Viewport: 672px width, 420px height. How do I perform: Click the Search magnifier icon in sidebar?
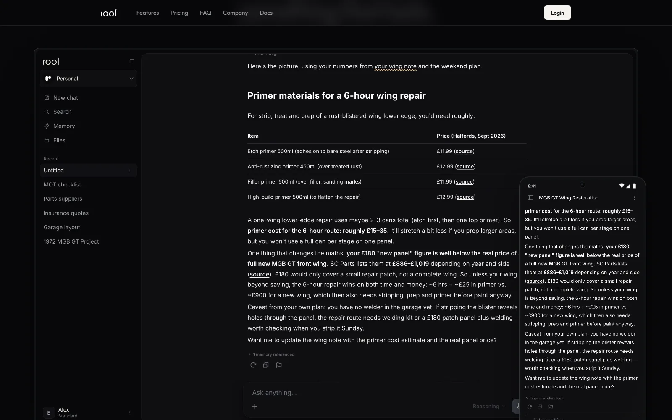click(47, 112)
